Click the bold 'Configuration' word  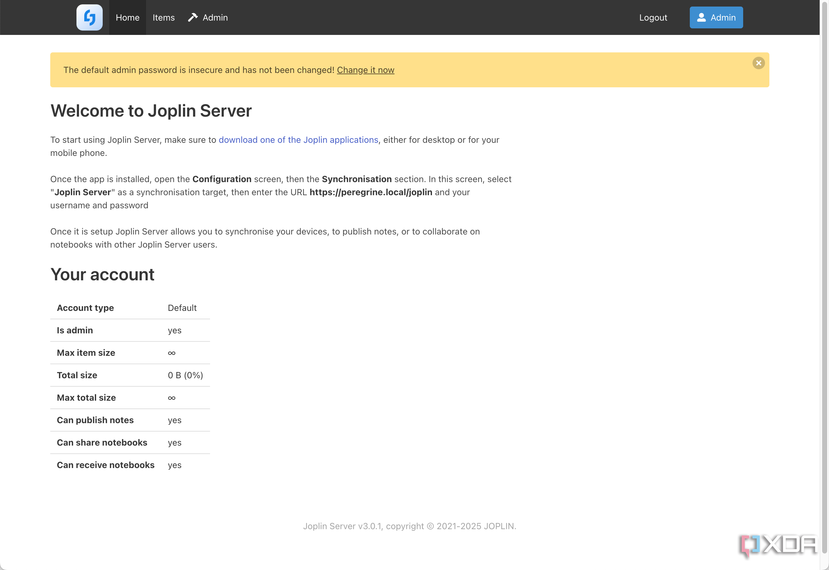click(x=222, y=179)
